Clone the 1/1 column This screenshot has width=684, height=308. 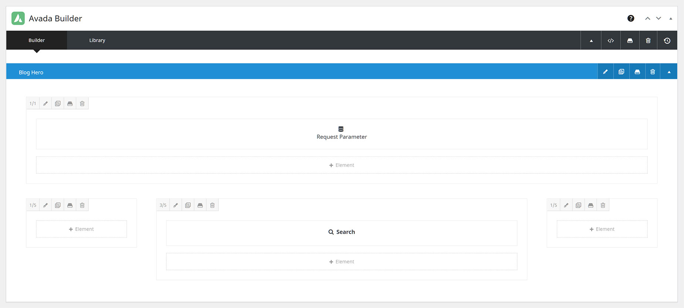(58, 103)
